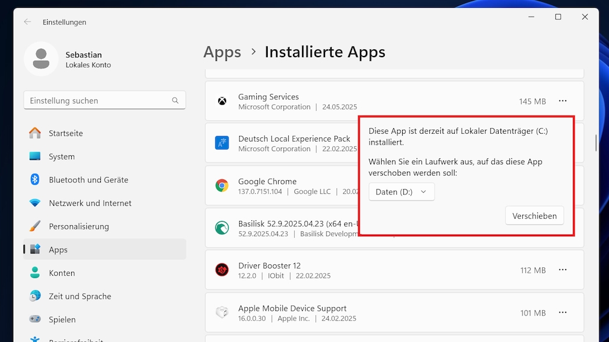The height and width of the screenshot is (342, 609).
Task: Click the Gaming Services Xbox icon
Action: pyautogui.click(x=222, y=101)
